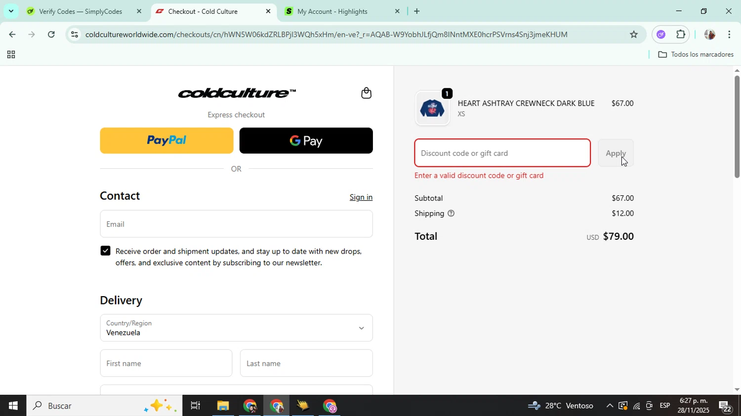Open the notification center icon
Viewport: 741px width, 416px height.
(726, 406)
